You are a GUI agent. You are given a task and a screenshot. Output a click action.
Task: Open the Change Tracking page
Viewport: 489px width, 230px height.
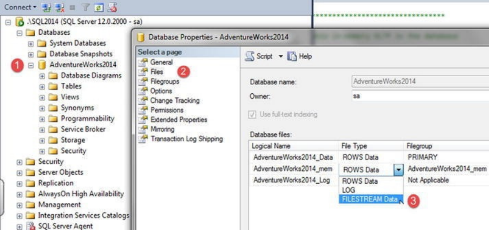[x=175, y=100]
